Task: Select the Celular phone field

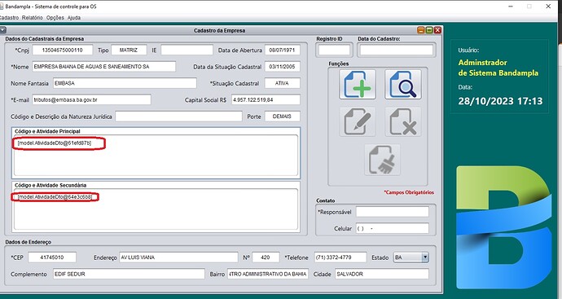Action: pos(392,228)
